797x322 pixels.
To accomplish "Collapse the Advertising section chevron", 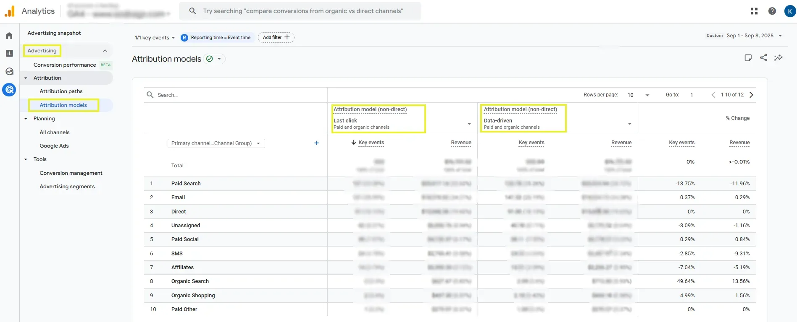I will click(x=105, y=51).
